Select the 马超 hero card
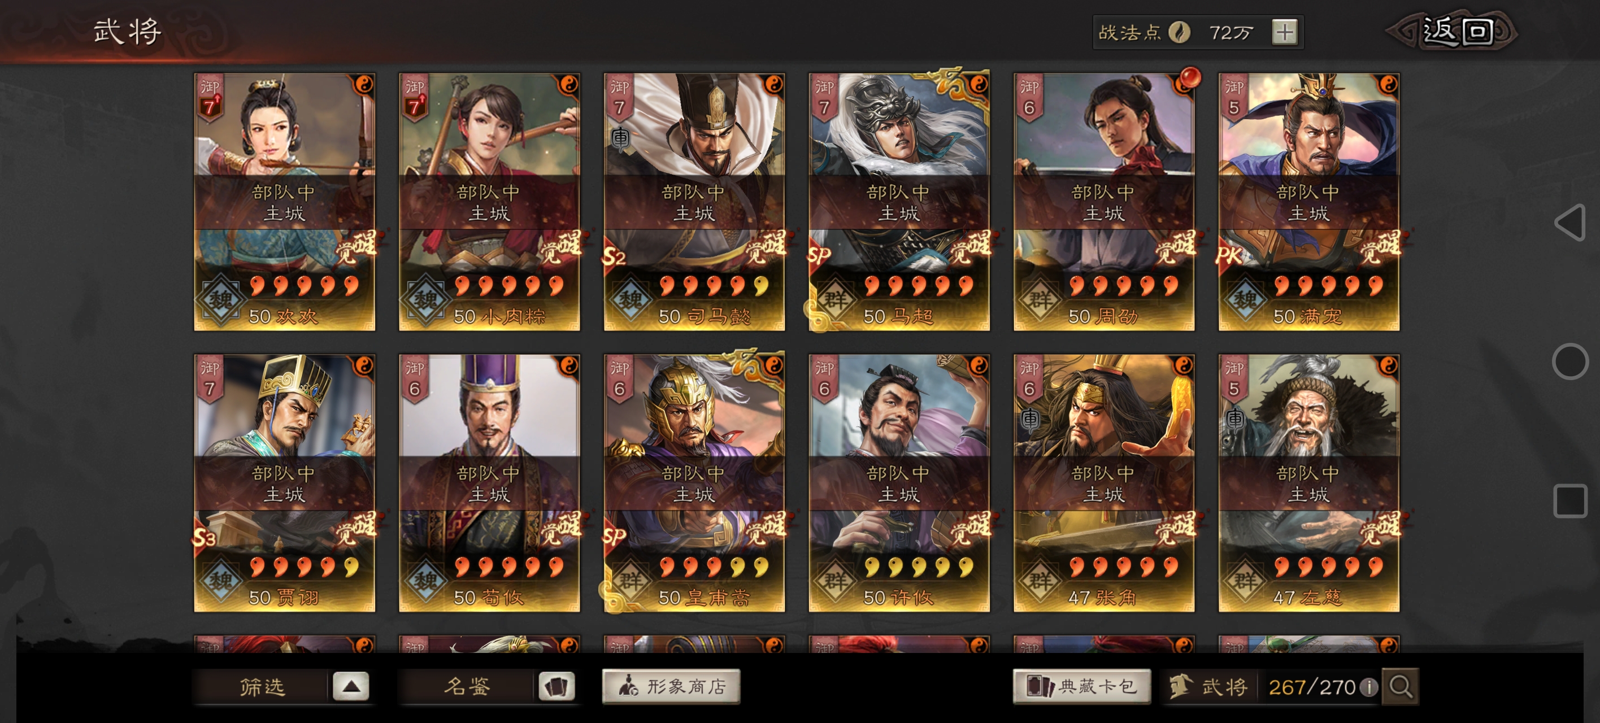 [x=899, y=202]
